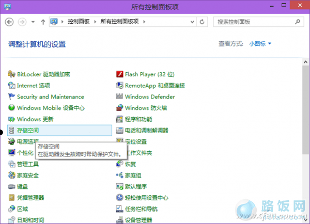
Task: Open the 凭据管理器 safe icon
Action: coord(11,198)
